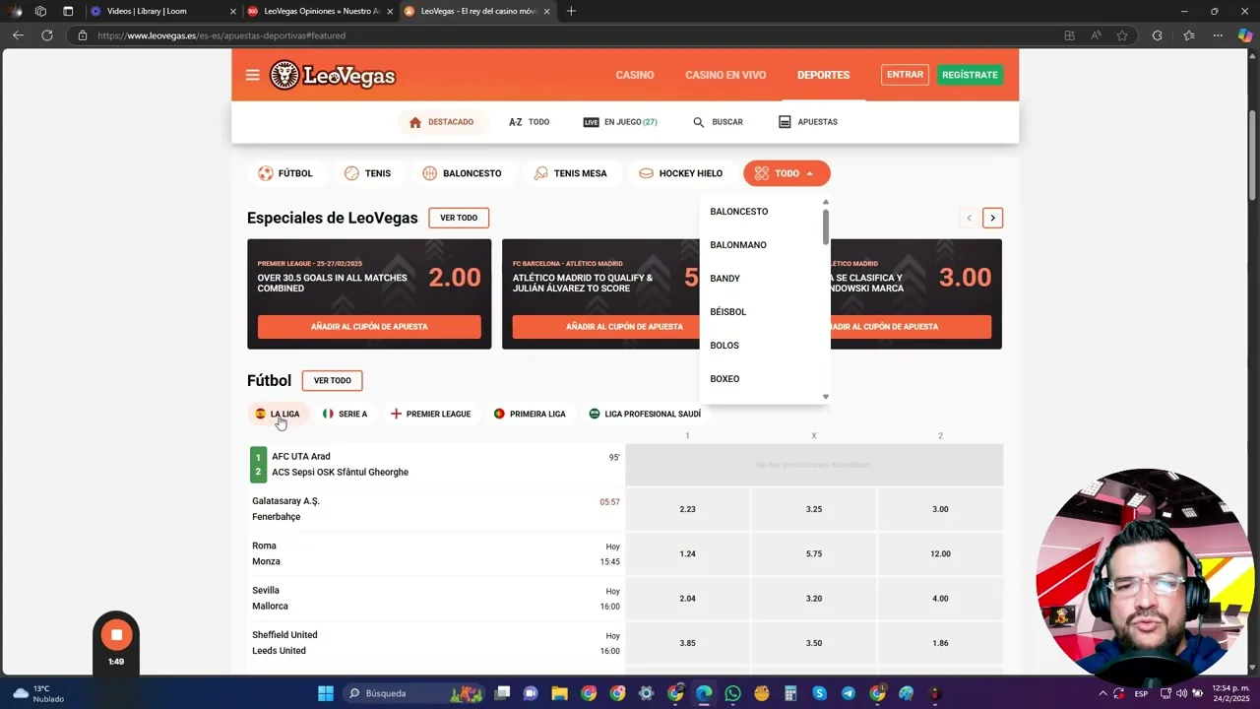Image resolution: width=1260 pixels, height=709 pixels.
Task: Add page to favorites star
Action: pyautogui.click(x=1122, y=35)
